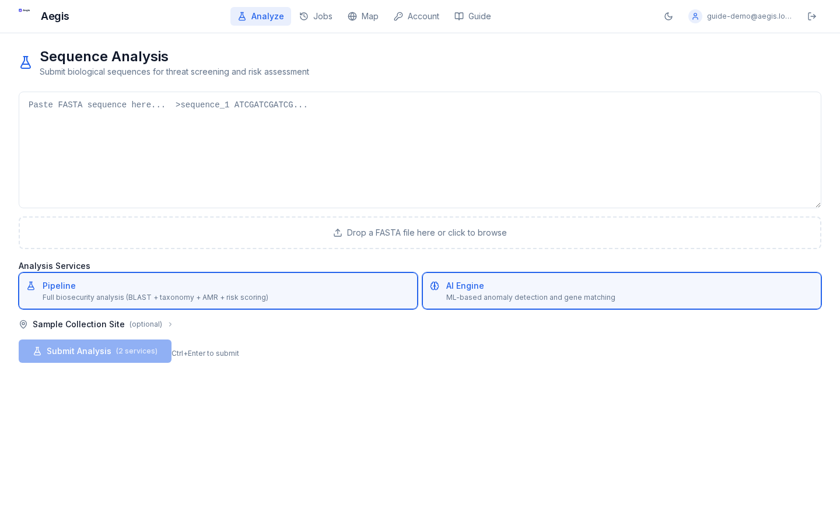Toggle dark mode with the moon icon

tap(668, 16)
